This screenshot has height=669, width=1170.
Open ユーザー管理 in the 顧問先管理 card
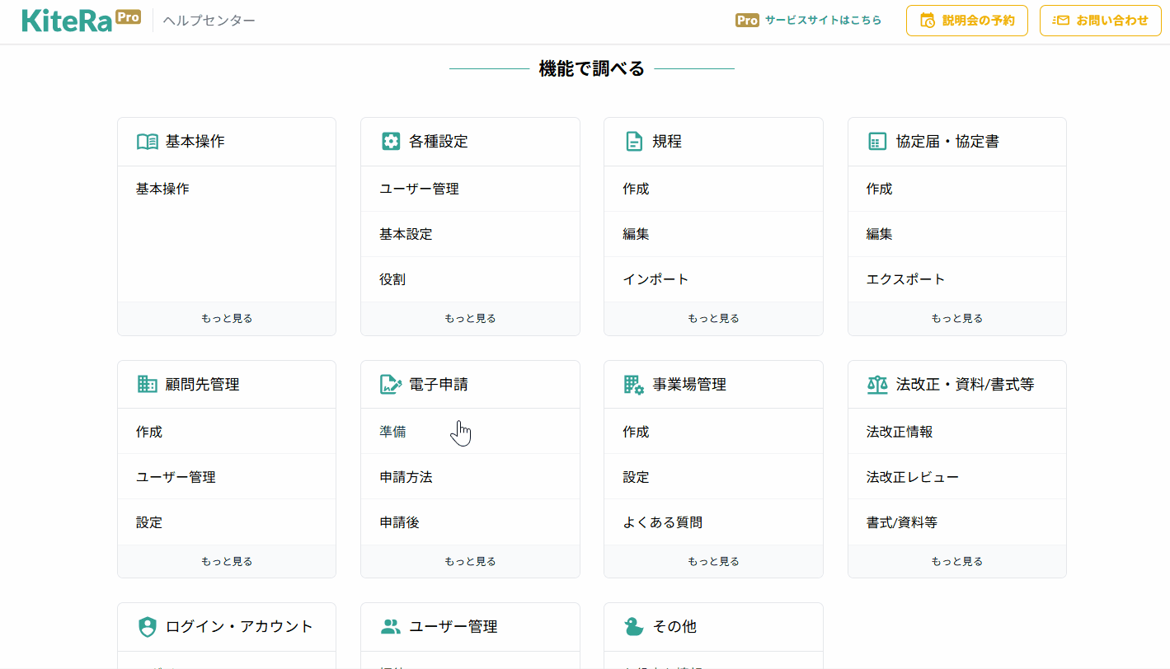(176, 477)
